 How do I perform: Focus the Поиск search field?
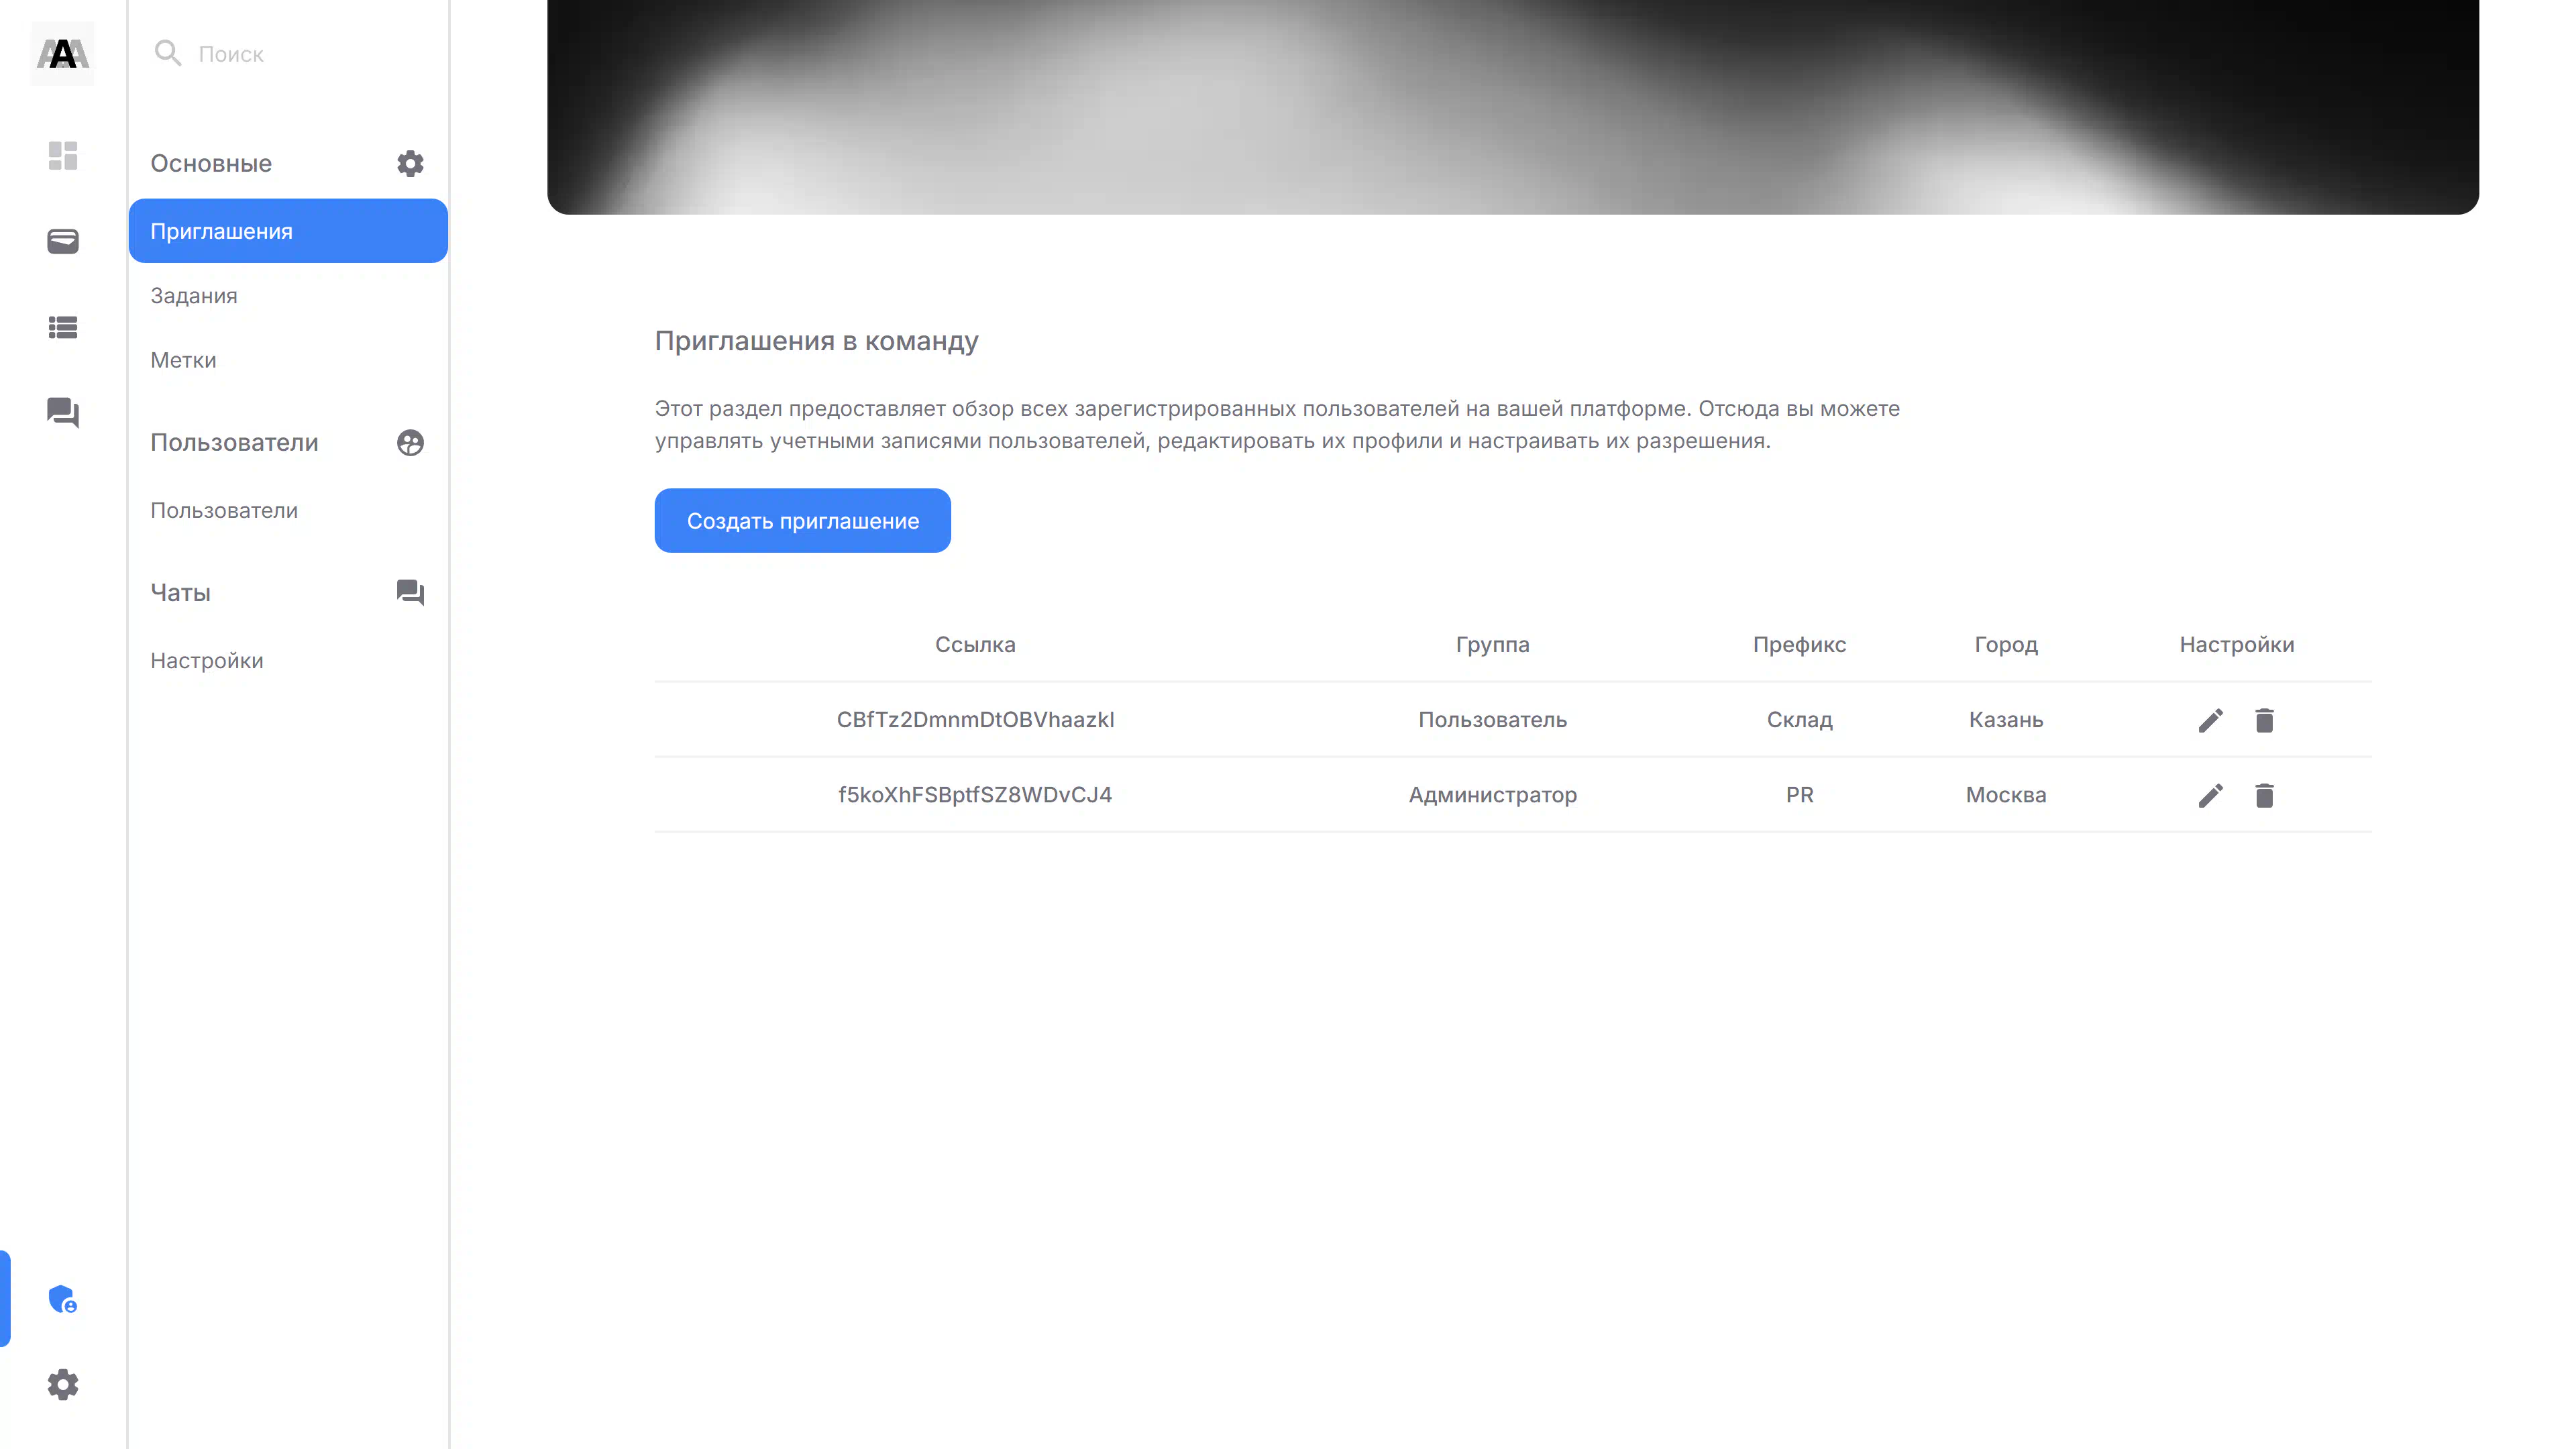pyautogui.click(x=288, y=53)
